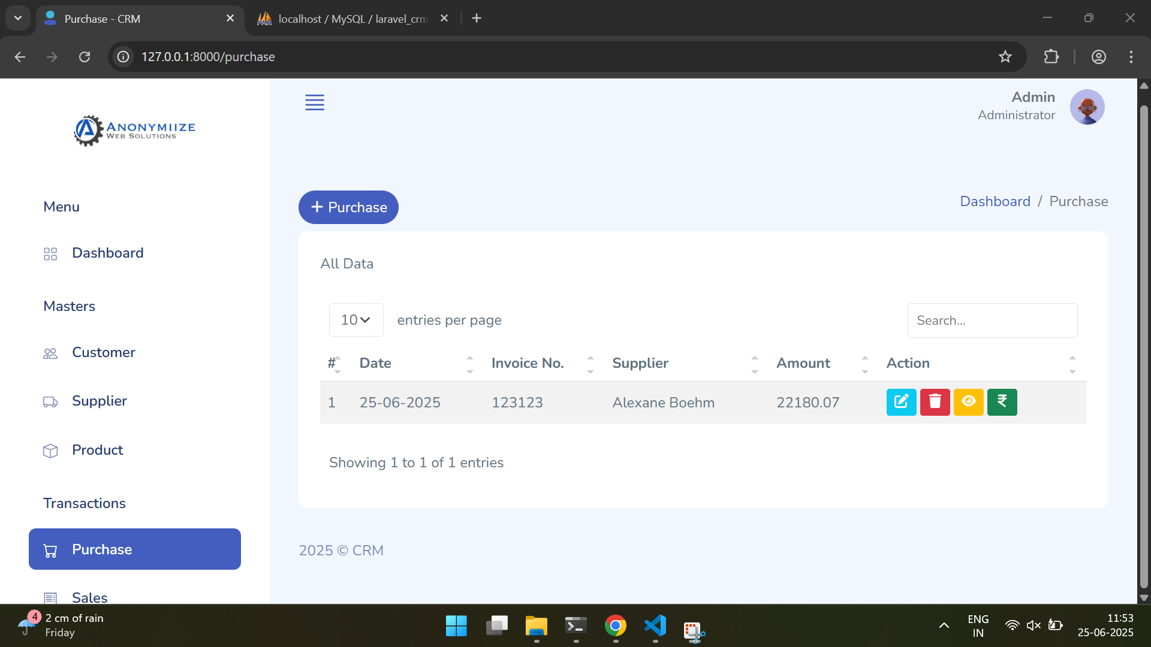Select the highlighted Purchase sidebar item

click(135, 549)
